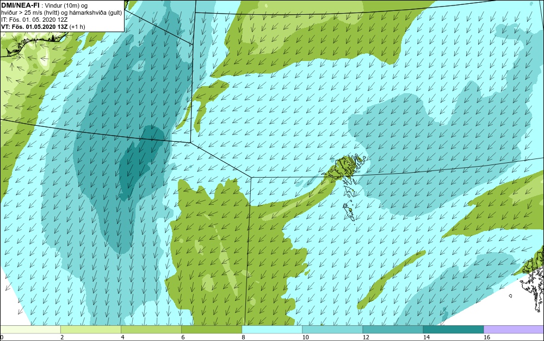Click the 'DMI/NEA-FI' title text
The width and height of the screenshot is (544, 341).
coord(20,5)
